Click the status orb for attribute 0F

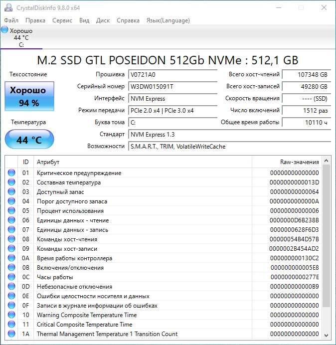tap(11, 305)
